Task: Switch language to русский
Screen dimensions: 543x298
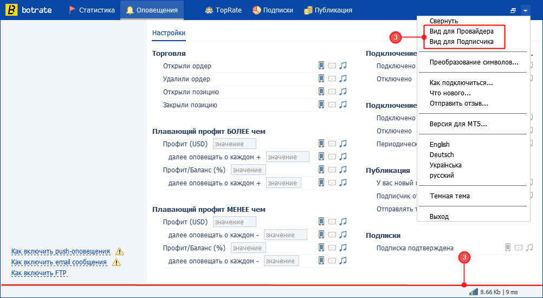Action: (x=442, y=176)
